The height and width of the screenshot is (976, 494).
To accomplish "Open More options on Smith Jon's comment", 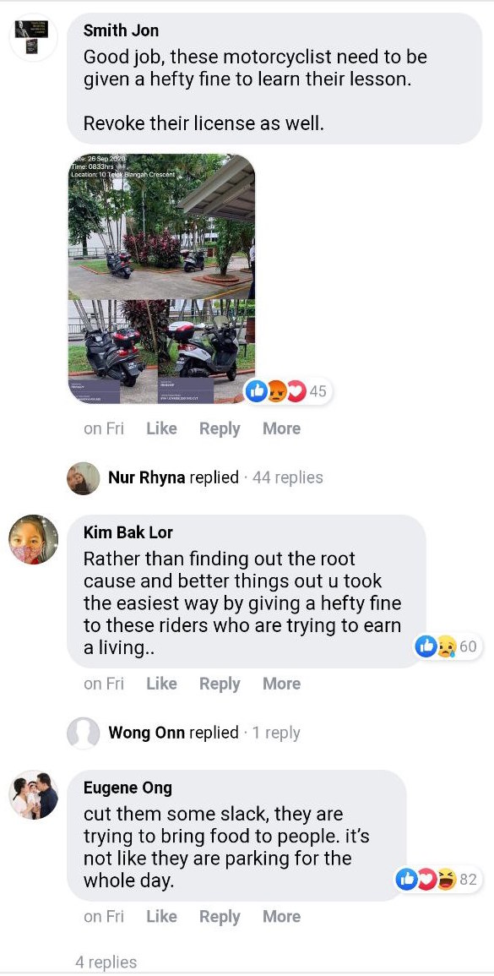I will pyautogui.click(x=281, y=429).
